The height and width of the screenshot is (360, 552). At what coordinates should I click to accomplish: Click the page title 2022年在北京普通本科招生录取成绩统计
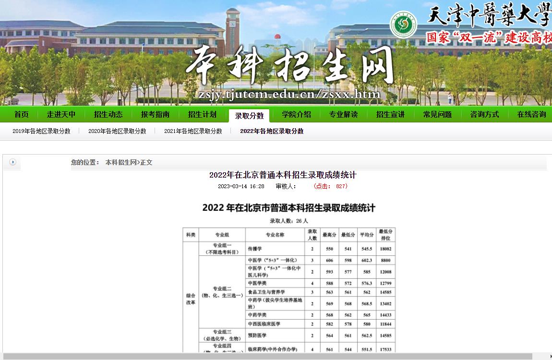tap(283, 175)
